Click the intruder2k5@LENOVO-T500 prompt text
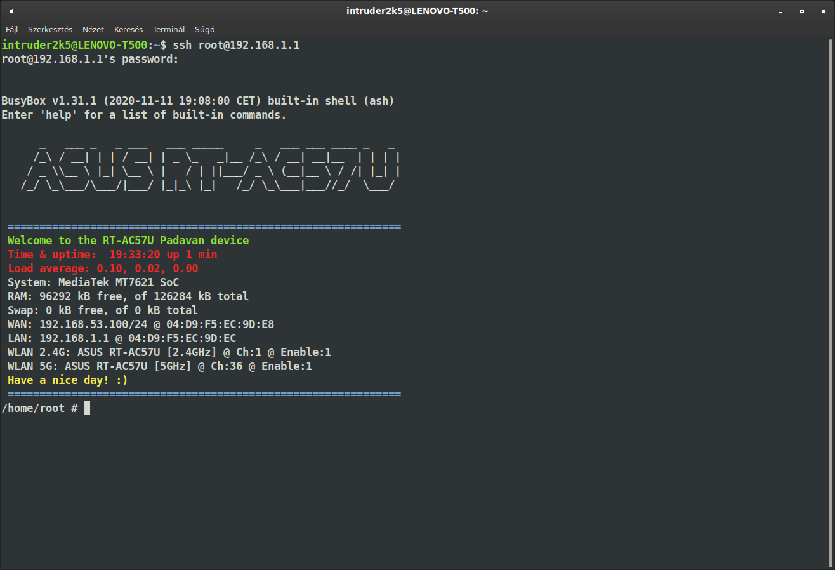Image resolution: width=835 pixels, height=570 pixels. (x=74, y=45)
